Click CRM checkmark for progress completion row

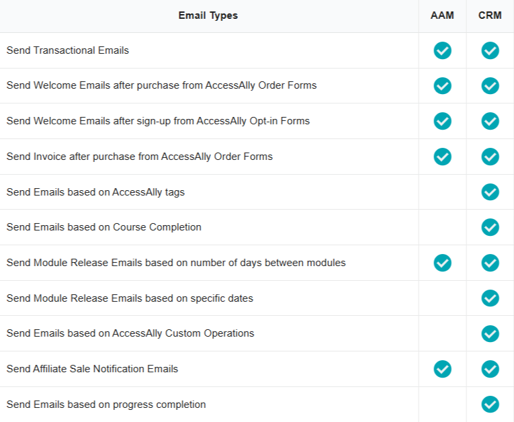pyautogui.click(x=490, y=405)
